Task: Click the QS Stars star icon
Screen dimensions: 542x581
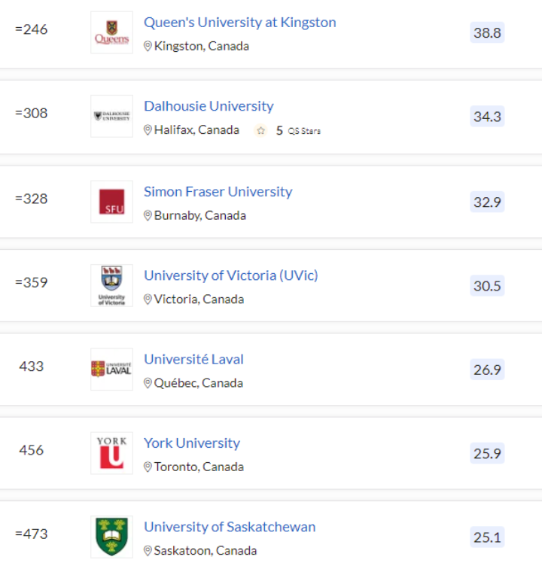Action: pos(260,130)
